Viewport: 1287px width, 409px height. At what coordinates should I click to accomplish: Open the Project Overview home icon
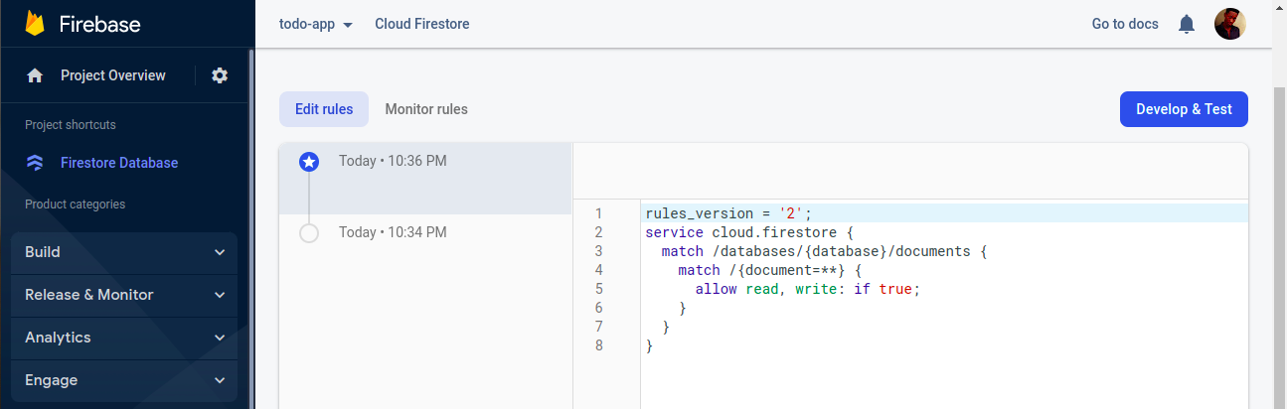(x=35, y=75)
